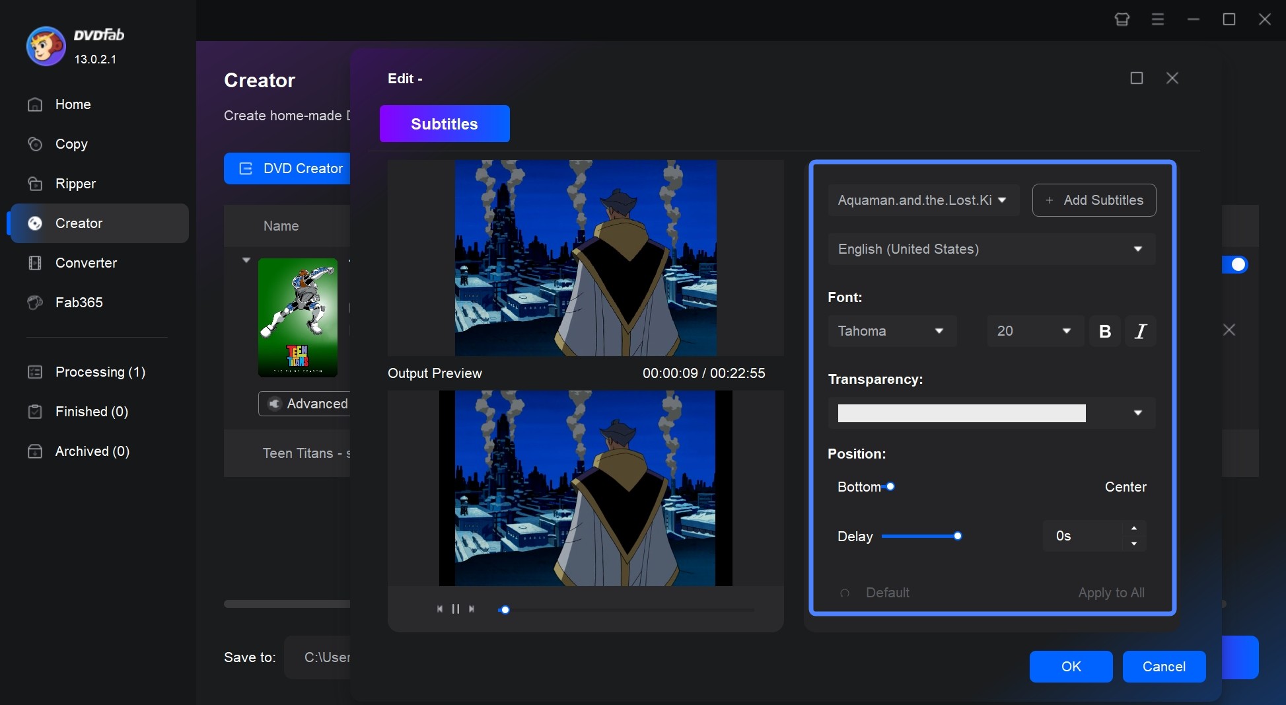
Task: Select the Subtitles tab
Action: pos(445,124)
